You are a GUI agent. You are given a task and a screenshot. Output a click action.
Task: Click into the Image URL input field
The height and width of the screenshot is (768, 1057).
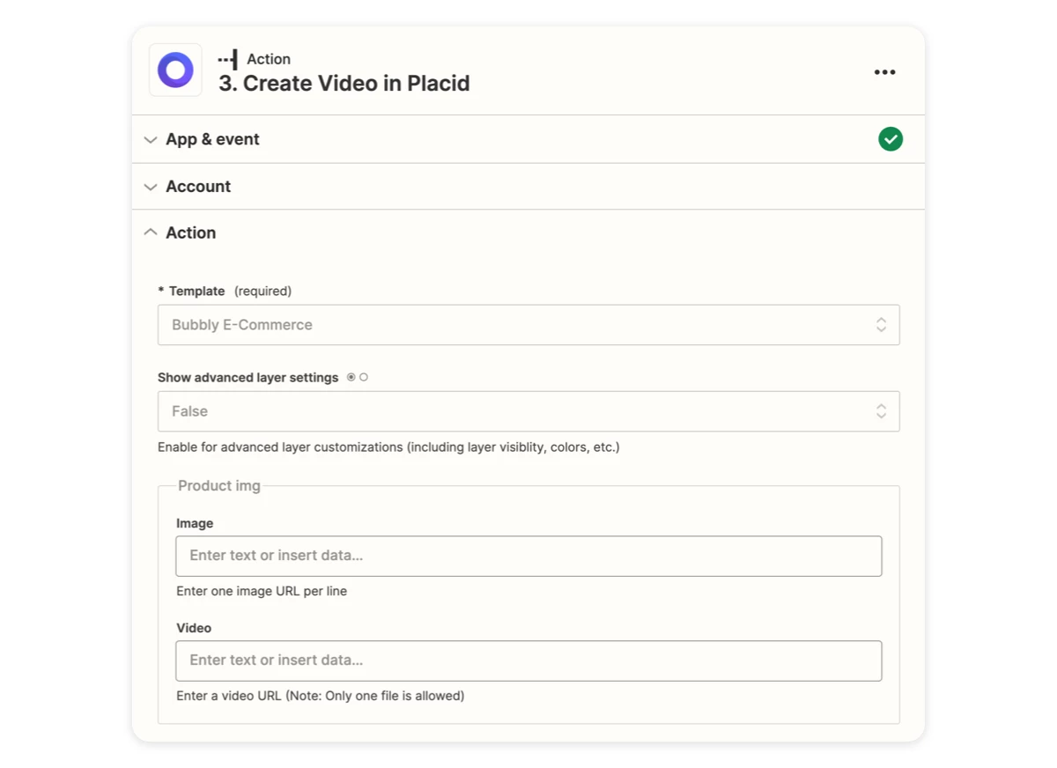[x=528, y=556]
